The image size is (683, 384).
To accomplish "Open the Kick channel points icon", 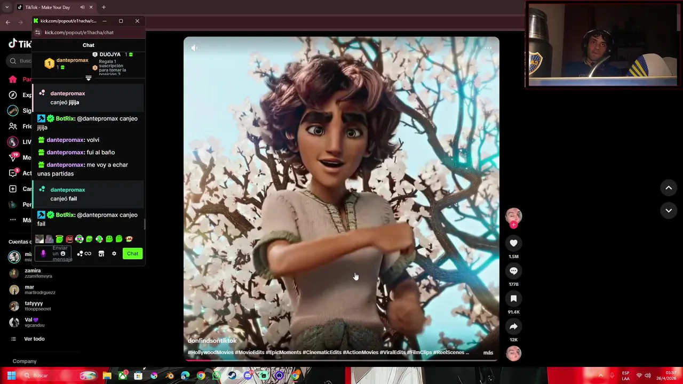I will (80, 253).
